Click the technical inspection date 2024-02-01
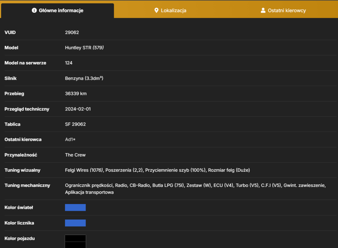The height and width of the screenshot is (248, 338). 78,109
